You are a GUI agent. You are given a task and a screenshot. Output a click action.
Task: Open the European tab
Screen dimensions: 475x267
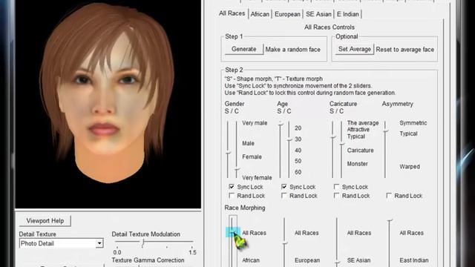287,14
